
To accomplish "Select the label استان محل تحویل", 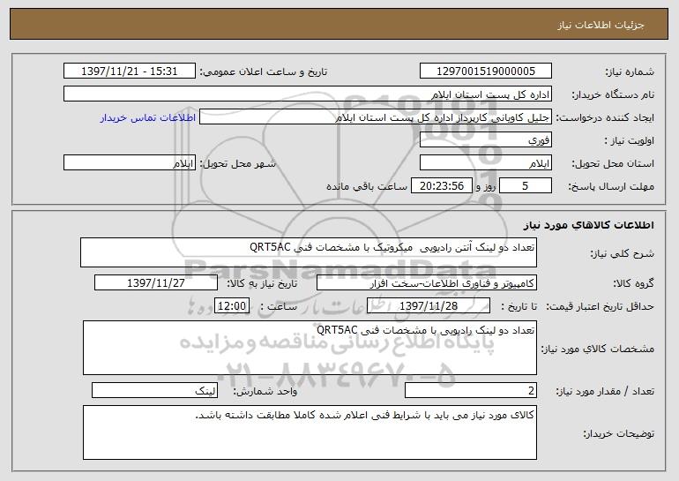I will coord(613,164).
